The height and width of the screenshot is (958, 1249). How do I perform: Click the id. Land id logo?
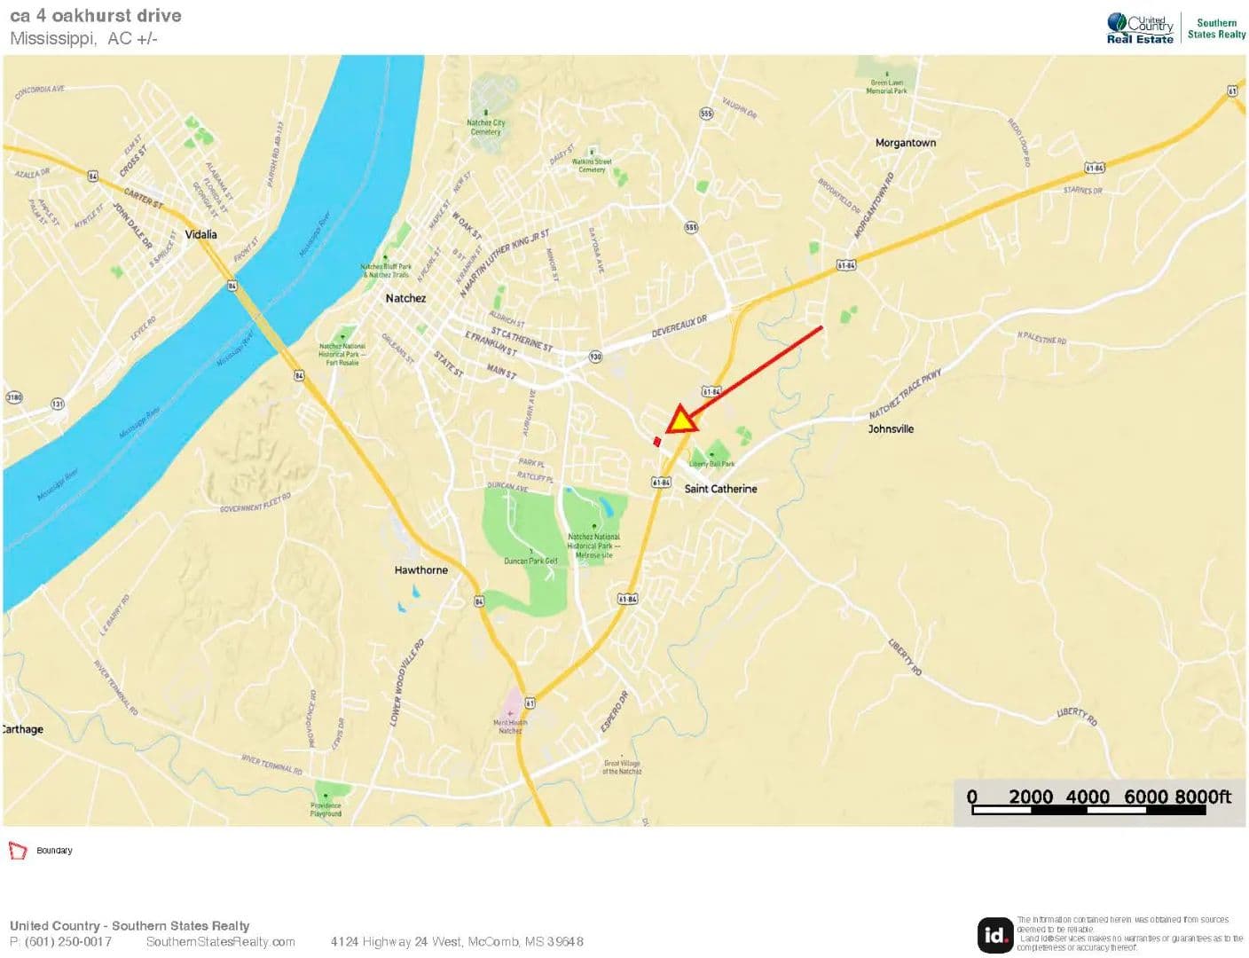point(994,934)
